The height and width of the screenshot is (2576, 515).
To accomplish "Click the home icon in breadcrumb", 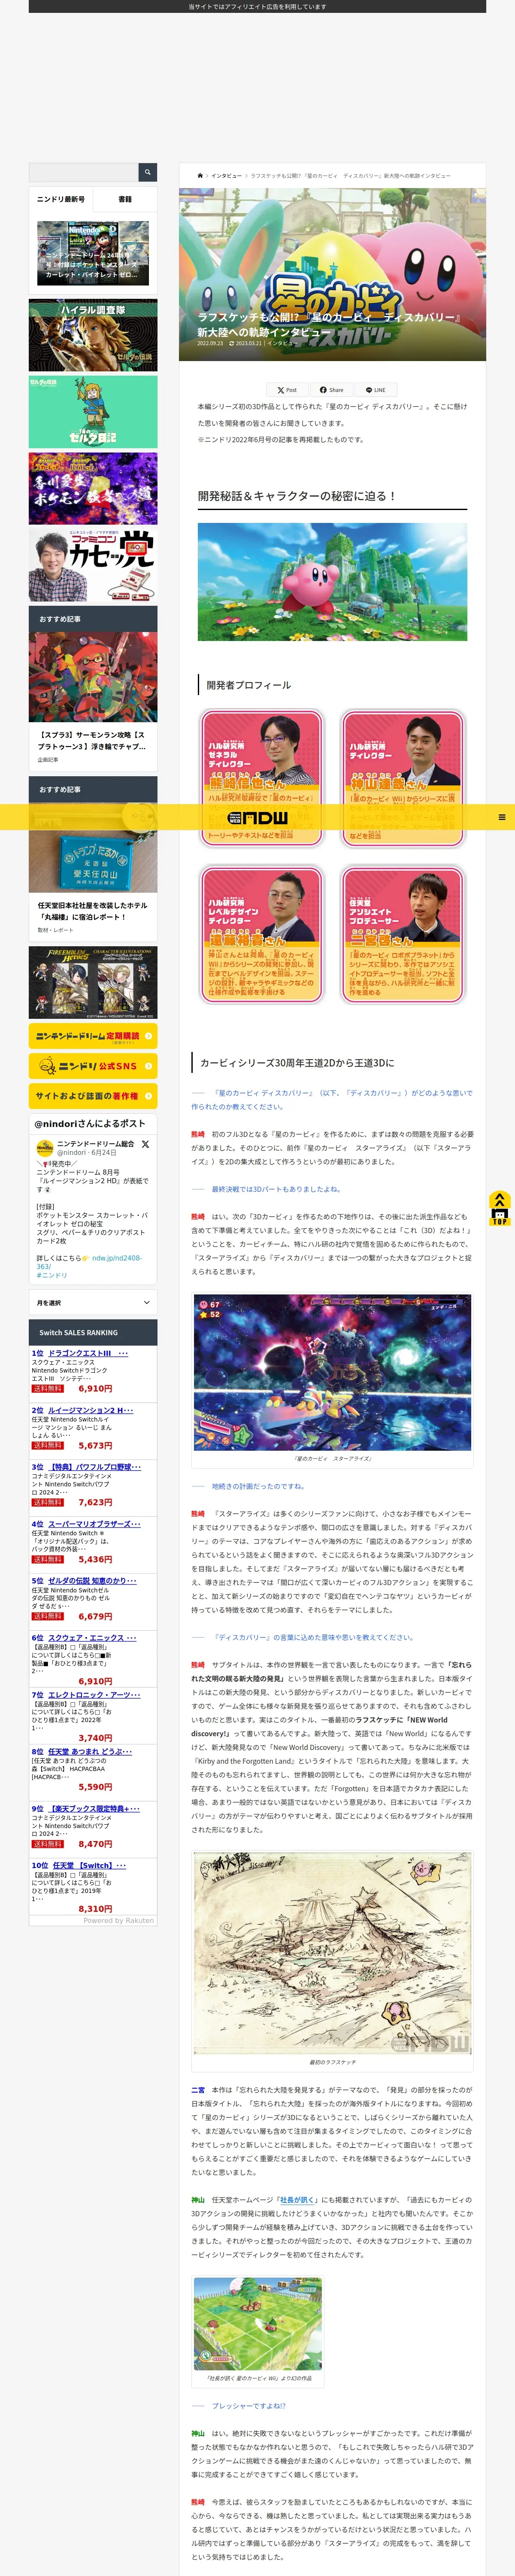I will point(200,176).
